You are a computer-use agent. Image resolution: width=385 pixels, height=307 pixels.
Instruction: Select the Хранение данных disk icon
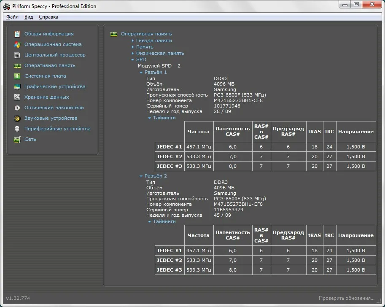point(17,97)
